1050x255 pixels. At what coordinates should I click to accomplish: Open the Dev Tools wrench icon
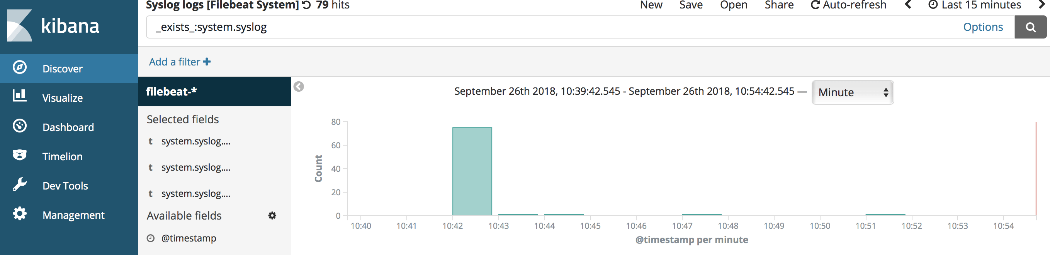pyautogui.click(x=19, y=185)
